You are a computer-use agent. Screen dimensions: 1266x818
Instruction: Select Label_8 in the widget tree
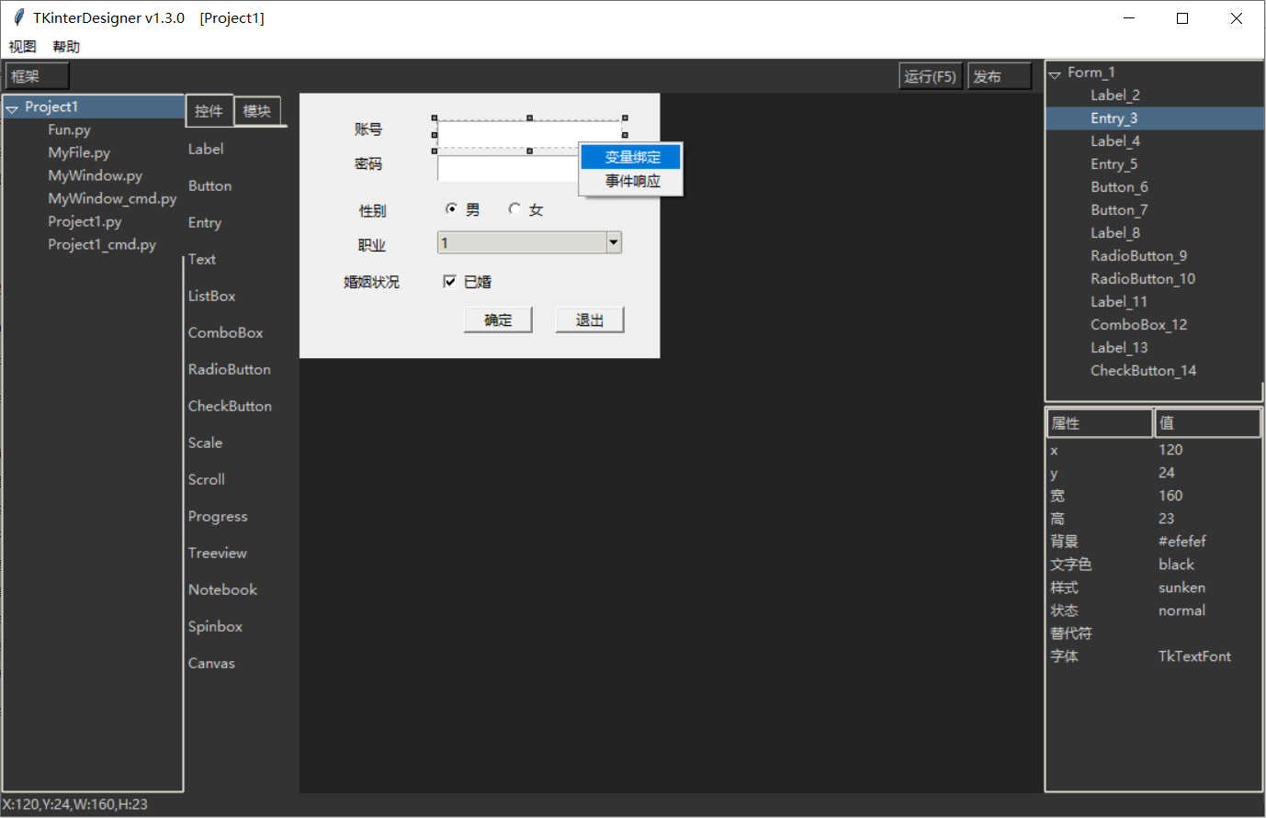[1115, 233]
